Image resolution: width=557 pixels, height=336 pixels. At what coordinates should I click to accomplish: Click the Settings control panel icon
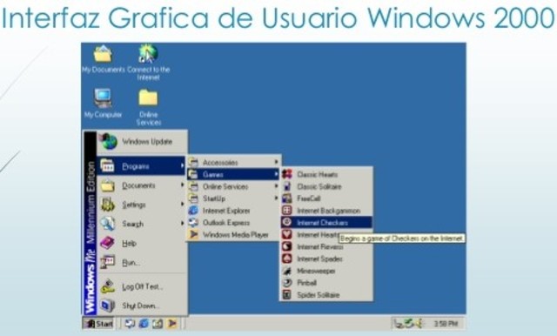pyautogui.click(x=107, y=205)
